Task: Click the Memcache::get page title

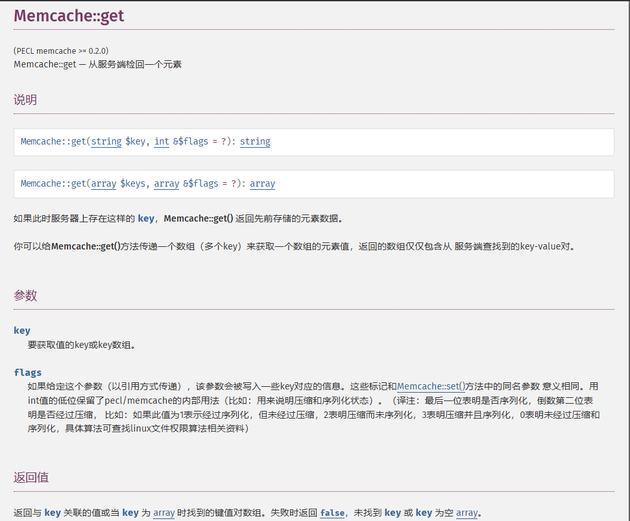Action: pos(68,16)
